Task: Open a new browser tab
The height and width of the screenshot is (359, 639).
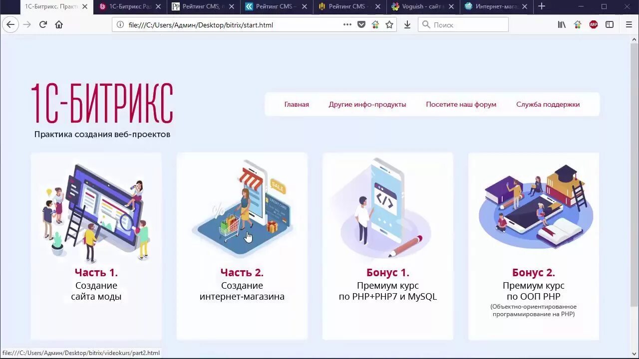Action: pos(542,6)
